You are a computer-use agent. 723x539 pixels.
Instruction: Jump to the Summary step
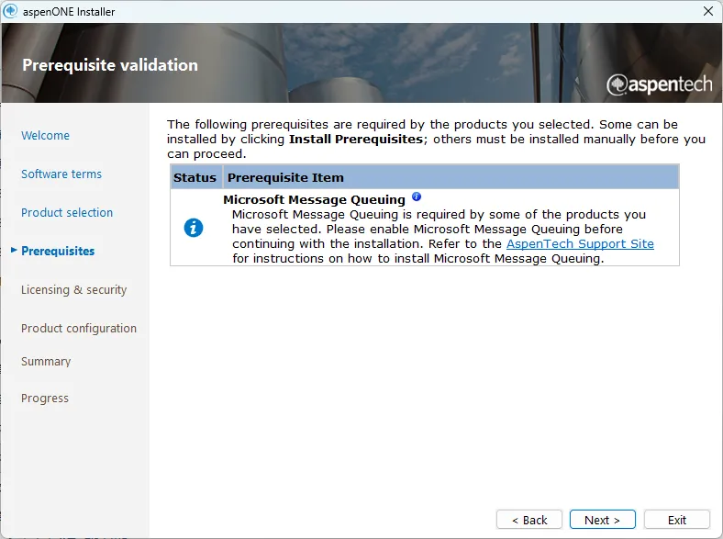coord(46,362)
